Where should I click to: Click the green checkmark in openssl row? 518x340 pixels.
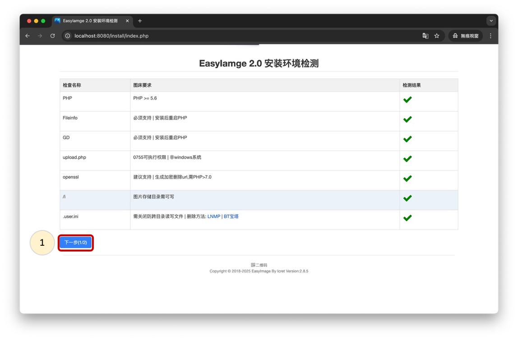(x=407, y=179)
